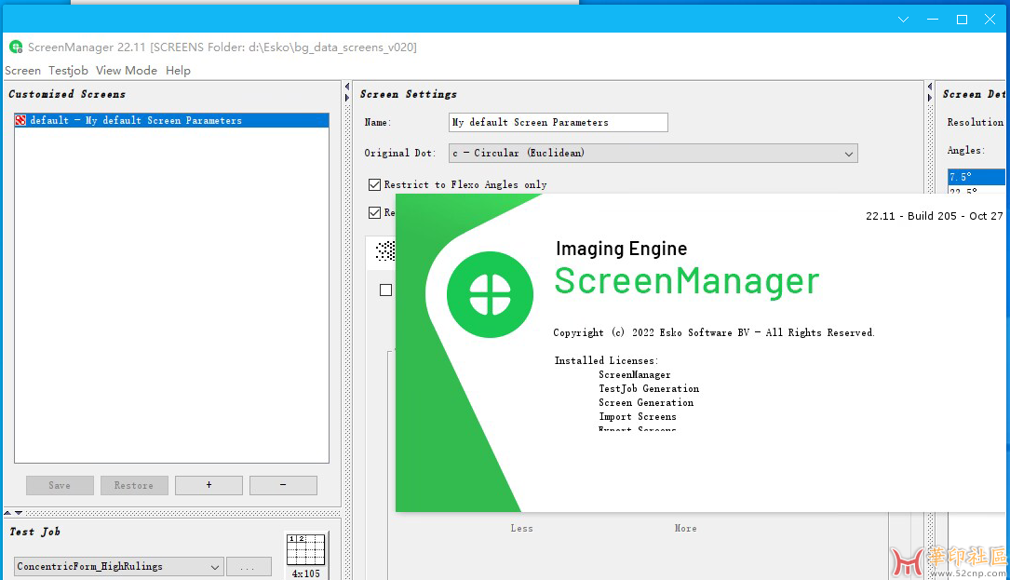
Task: Click the green ScreenManager logo in splash
Action: point(491,294)
